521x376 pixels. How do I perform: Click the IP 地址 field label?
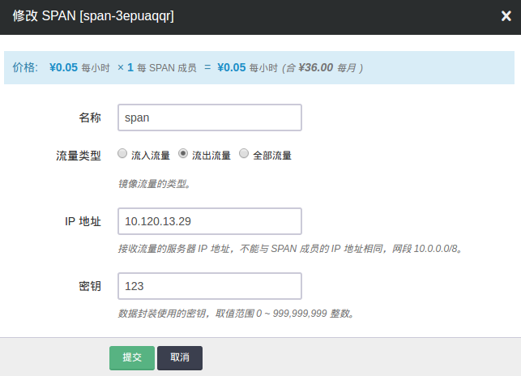pyautogui.click(x=83, y=222)
